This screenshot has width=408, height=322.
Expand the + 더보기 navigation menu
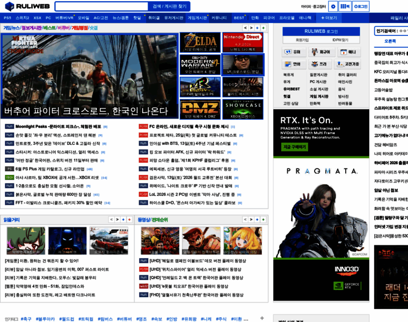pyautogui.click(x=329, y=18)
